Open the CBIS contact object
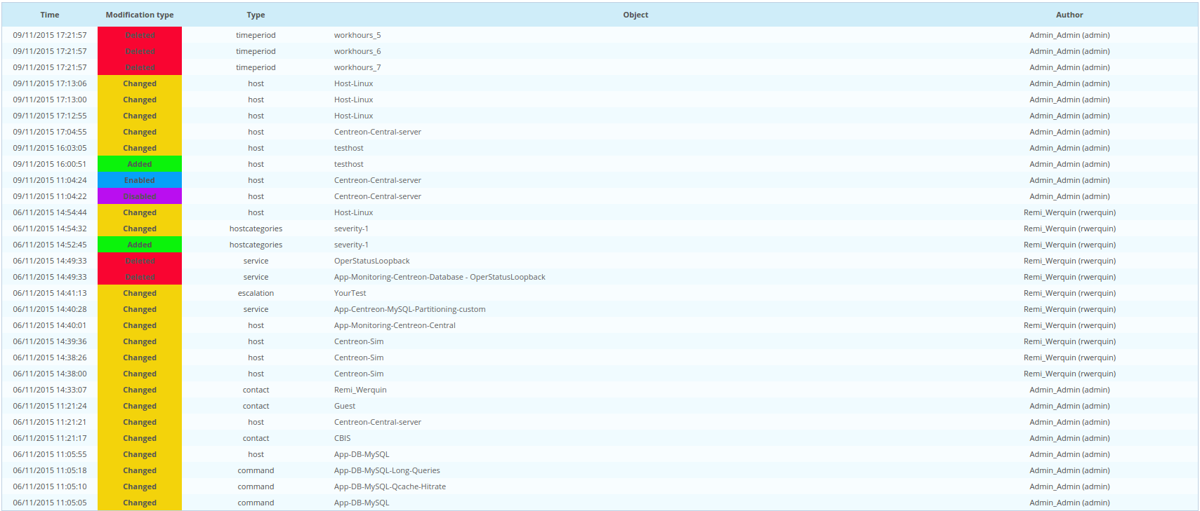Viewport: 1200px width, 511px height. (x=342, y=438)
